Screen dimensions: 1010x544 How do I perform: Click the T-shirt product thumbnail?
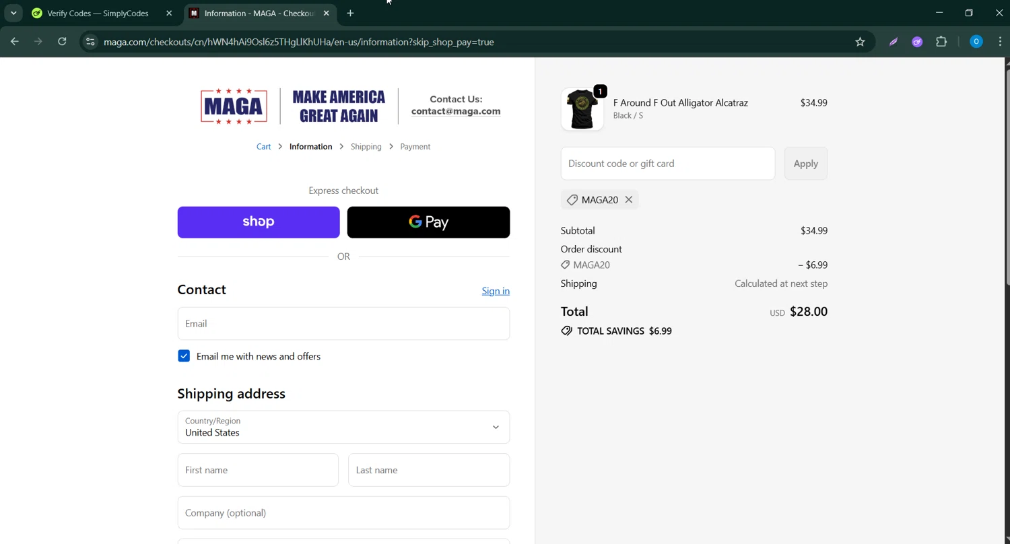(x=582, y=108)
